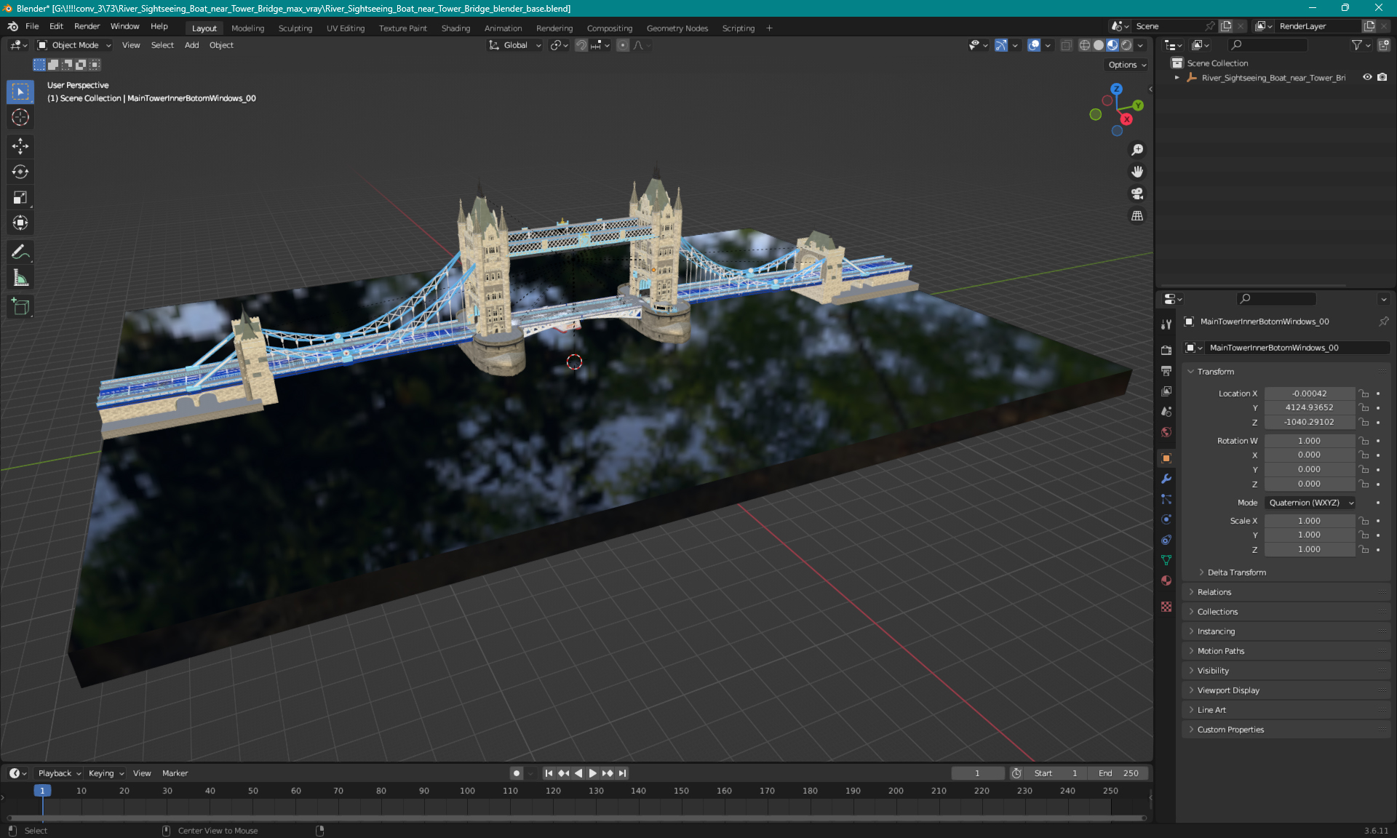Toggle timeline auto keying record button
The image size is (1397, 838).
pyautogui.click(x=516, y=773)
